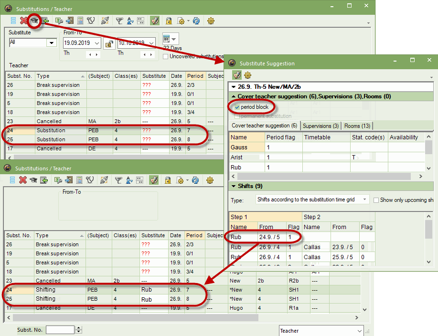
Task: Switch to the Rooms (13) tab
Action: pyautogui.click(x=357, y=126)
